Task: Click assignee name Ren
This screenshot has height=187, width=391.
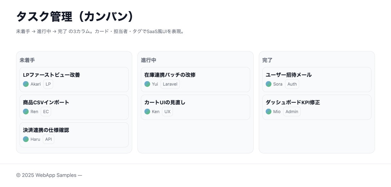Action: tap(34, 112)
